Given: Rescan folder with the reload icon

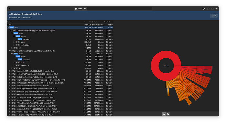Looking at the screenshot, I should click(204, 9).
